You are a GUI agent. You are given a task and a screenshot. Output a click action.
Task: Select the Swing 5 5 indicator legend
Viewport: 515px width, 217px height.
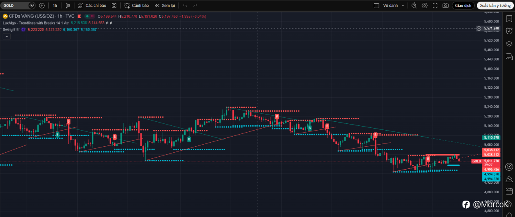tap(10, 30)
